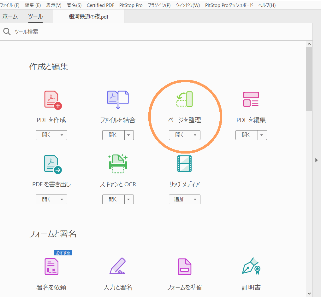Expand the dropdown arrow for PDFを編集

pos(262,135)
